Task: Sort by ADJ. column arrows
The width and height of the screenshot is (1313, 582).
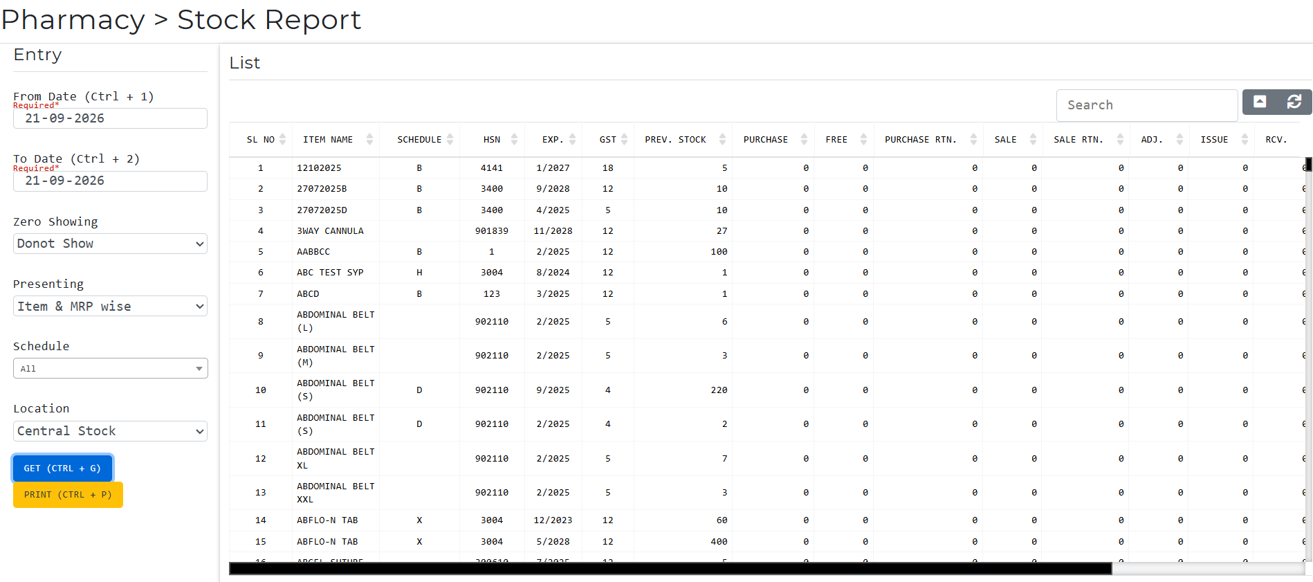Action: [1179, 139]
